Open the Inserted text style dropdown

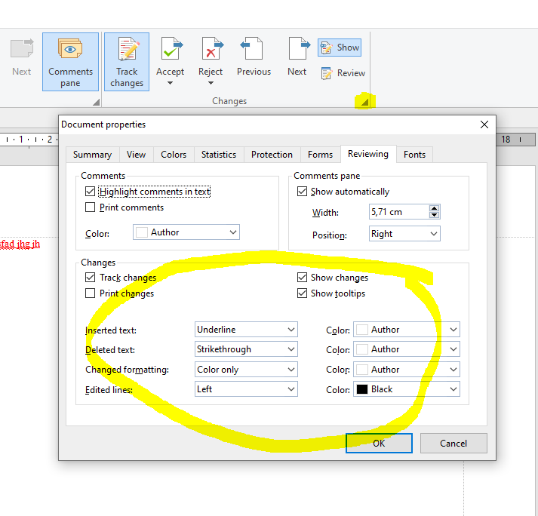point(246,330)
